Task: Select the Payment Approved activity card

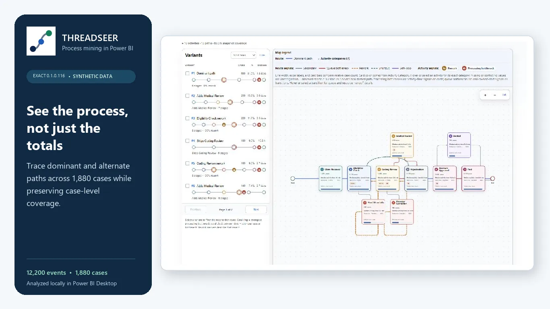Action: point(445,178)
